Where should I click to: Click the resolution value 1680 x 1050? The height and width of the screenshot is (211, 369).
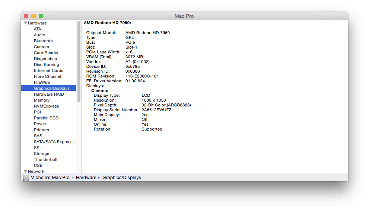(154, 100)
